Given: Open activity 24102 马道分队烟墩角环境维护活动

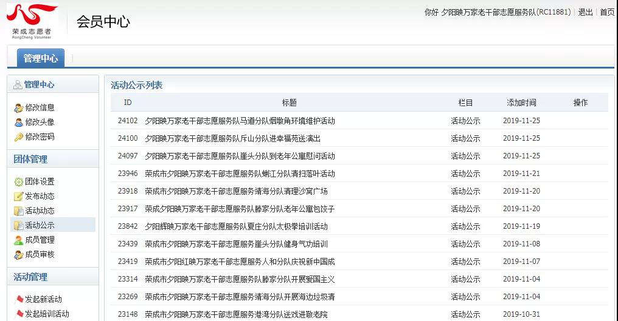Looking at the screenshot, I should [240, 121].
